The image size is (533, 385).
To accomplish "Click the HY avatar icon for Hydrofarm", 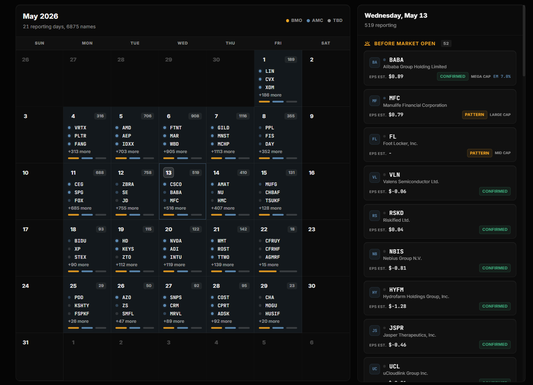I will tap(374, 293).
